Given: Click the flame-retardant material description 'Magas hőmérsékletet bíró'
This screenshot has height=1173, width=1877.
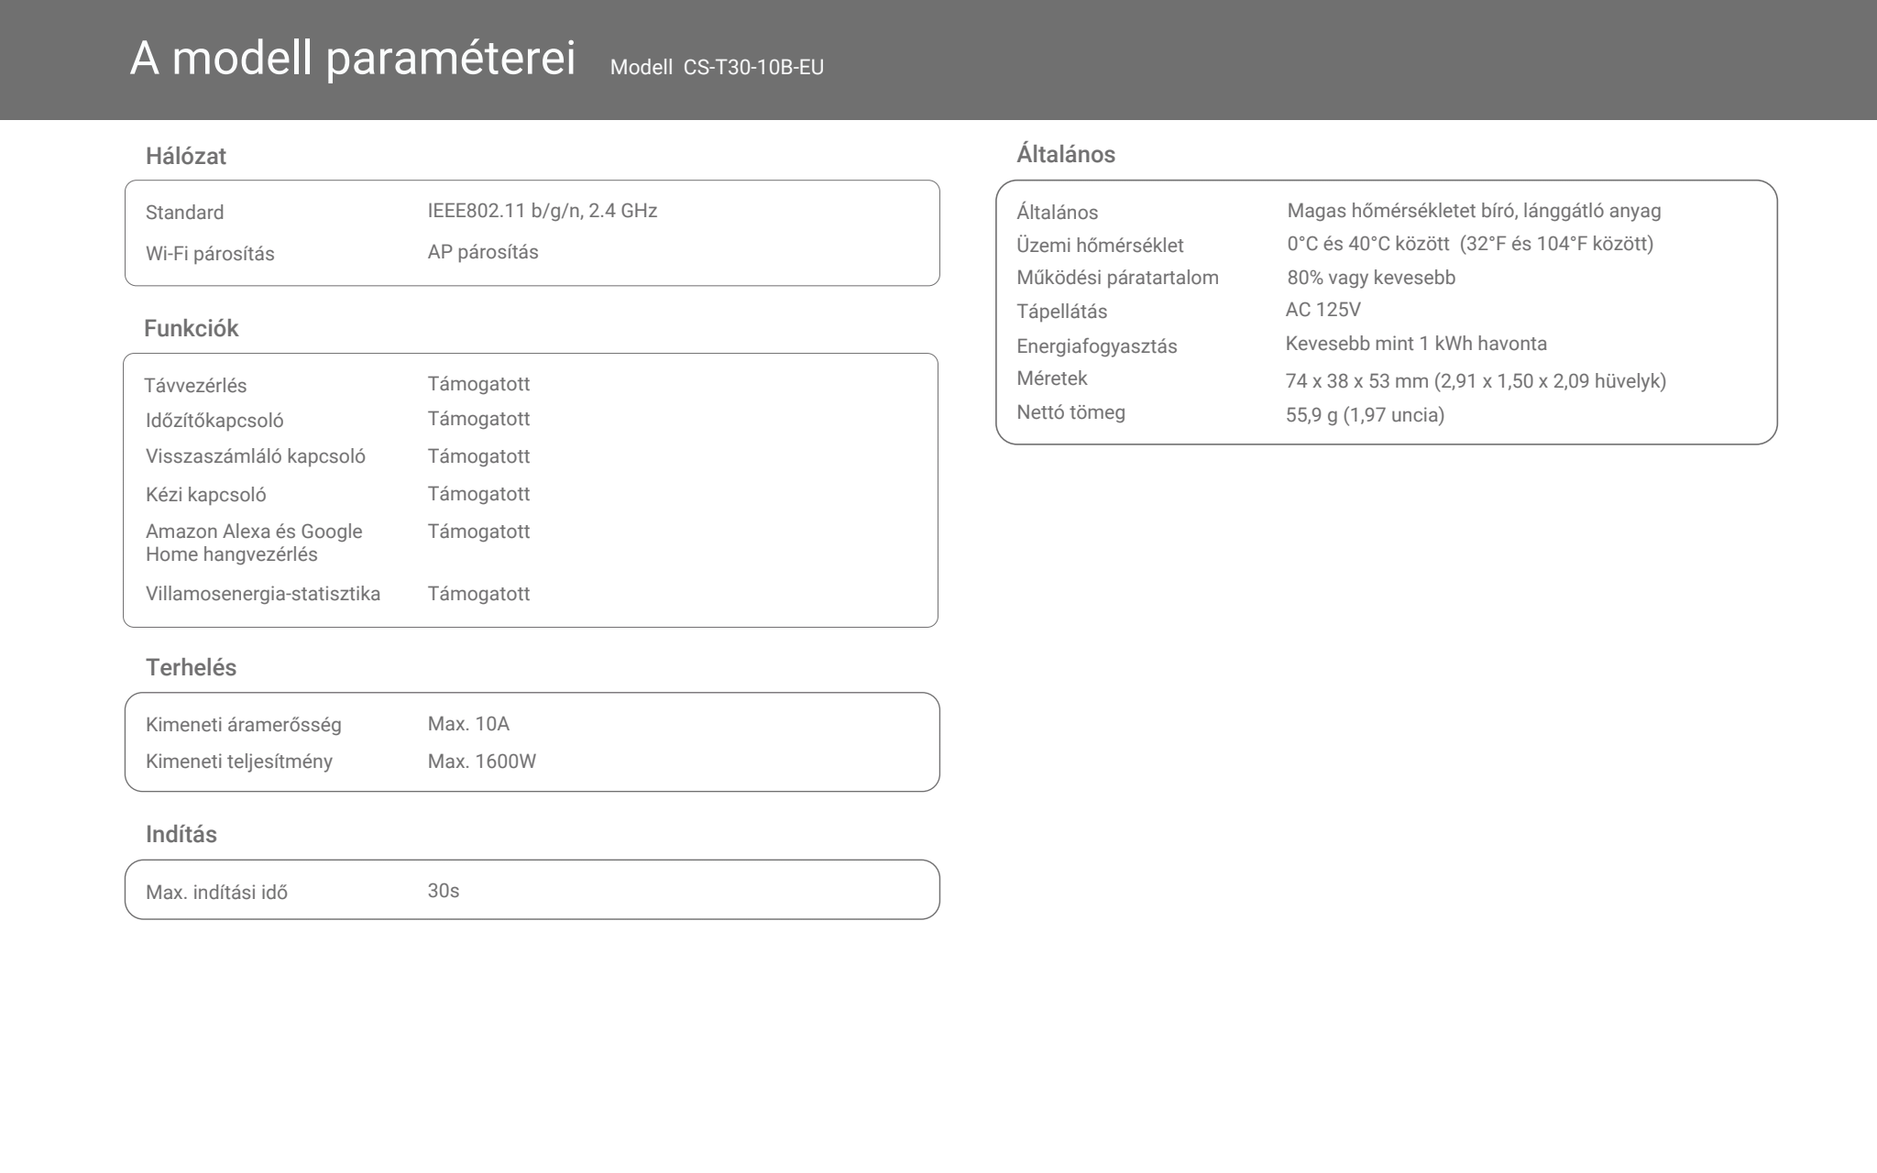Looking at the screenshot, I should tap(1474, 212).
